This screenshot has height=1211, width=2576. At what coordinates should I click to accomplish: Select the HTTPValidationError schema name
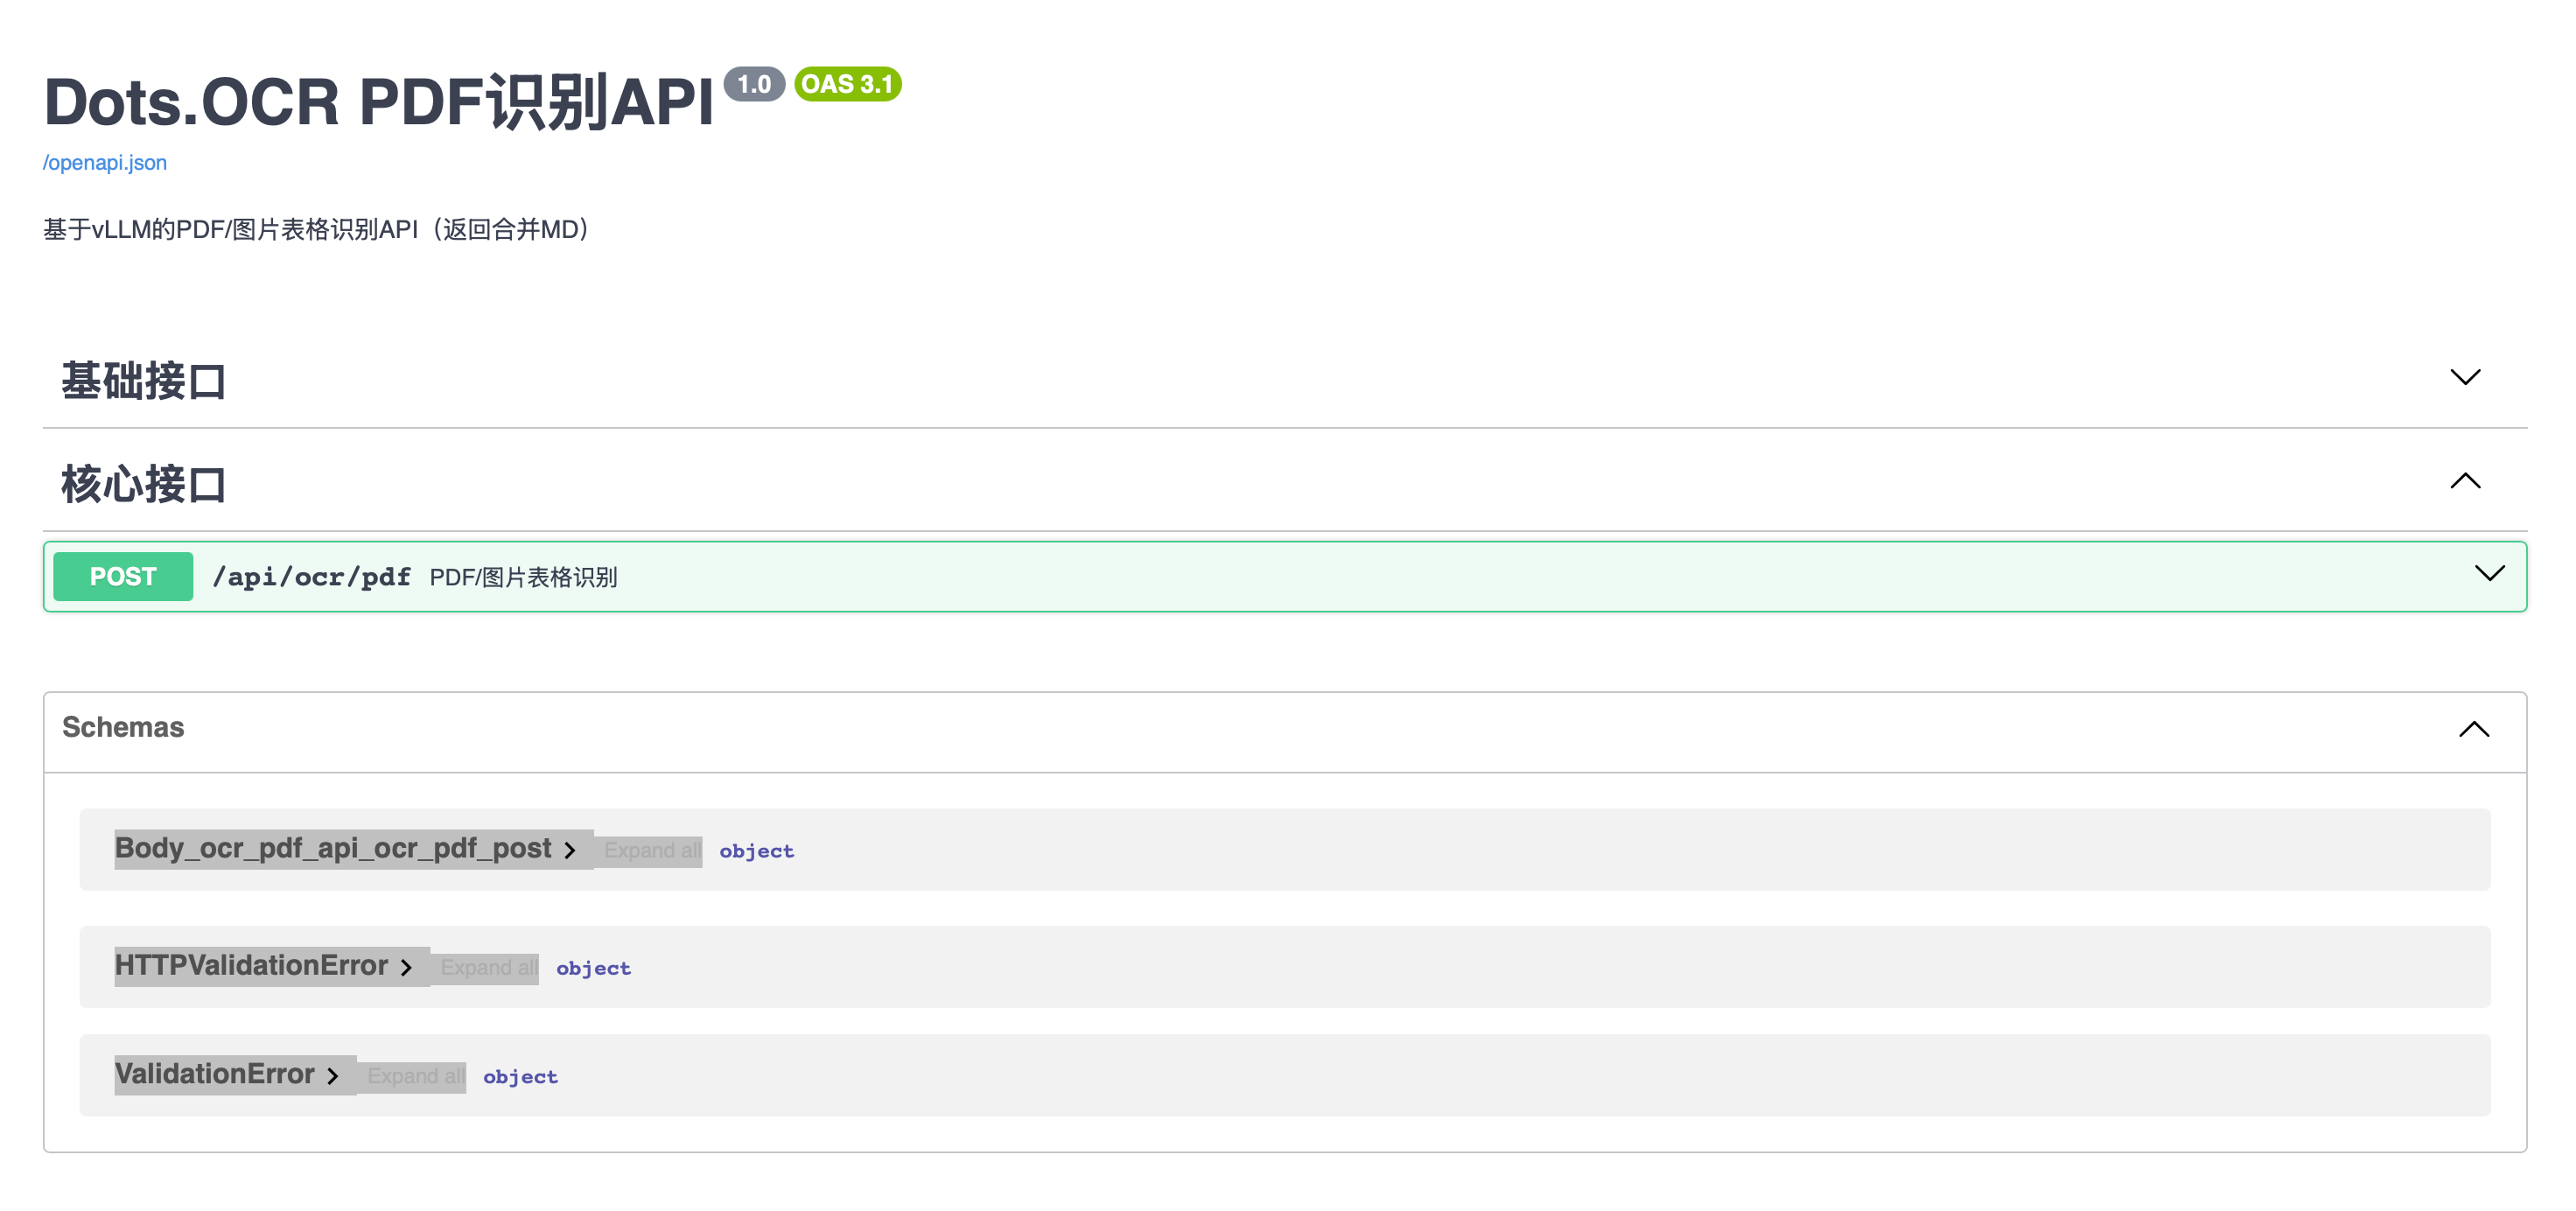click(251, 966)
